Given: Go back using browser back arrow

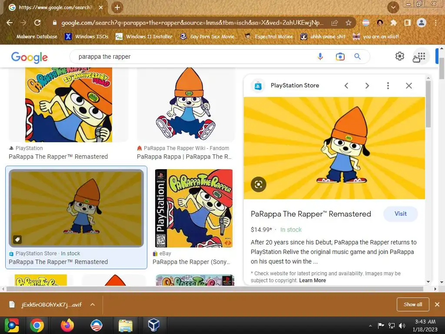Looking at the screenshot, I should (x=10, y=23).
